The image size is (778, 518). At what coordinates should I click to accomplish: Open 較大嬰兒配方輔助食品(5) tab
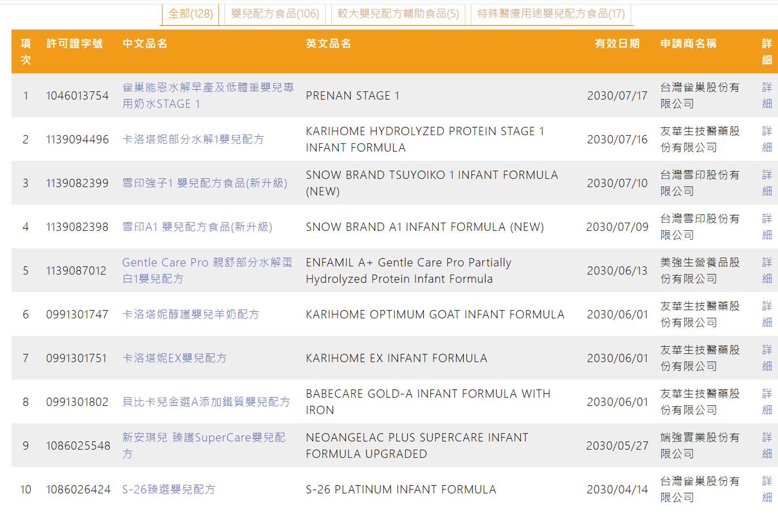[x=398, y=14]
